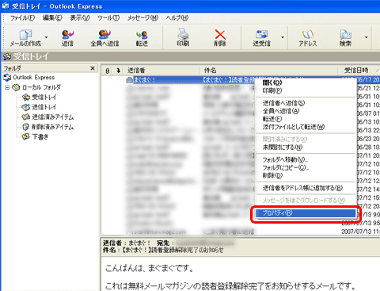380x291 pixels.
Task: Select the 受信トレイ folder in tree
Action: pyautogui.click(x=44, y=98)
